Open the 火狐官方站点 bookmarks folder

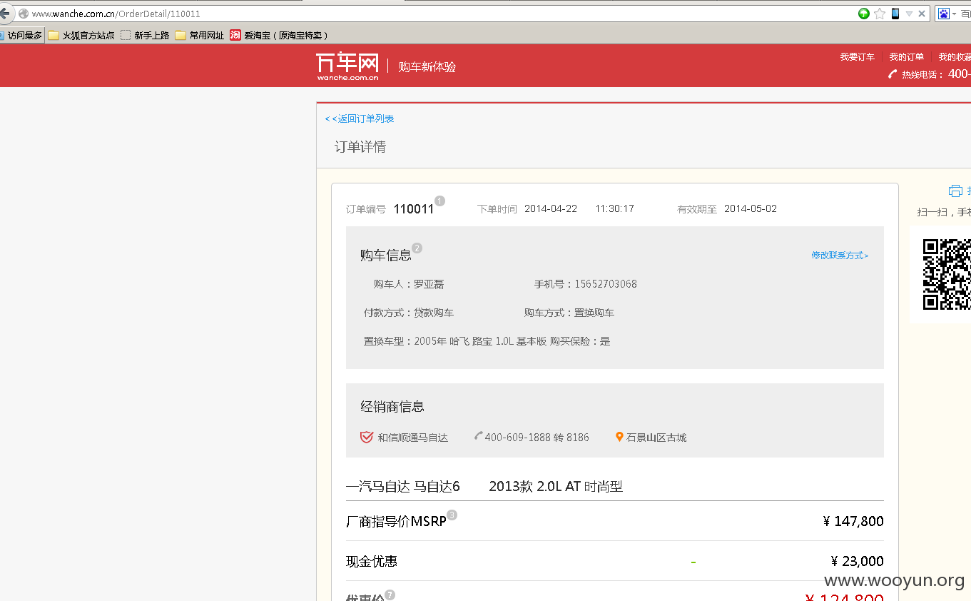click(x=81, y=35)
